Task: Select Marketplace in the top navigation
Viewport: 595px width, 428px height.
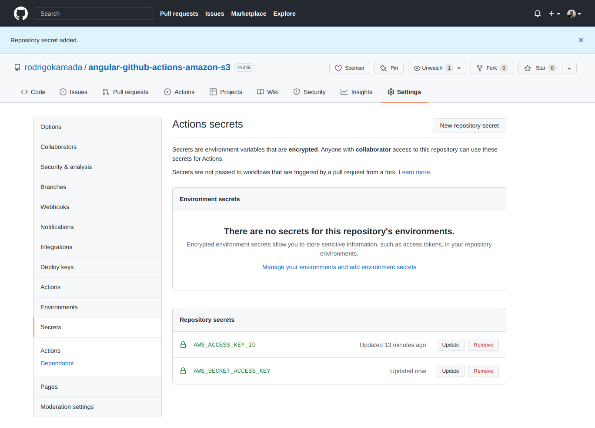Action: (x=248, y=13)
